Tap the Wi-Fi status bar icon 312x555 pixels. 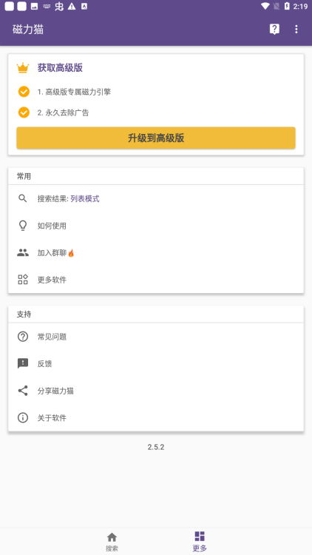pyautogui.click(x=265, y=6)
